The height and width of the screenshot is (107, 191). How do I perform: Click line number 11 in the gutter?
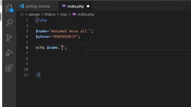coord(26,75)
